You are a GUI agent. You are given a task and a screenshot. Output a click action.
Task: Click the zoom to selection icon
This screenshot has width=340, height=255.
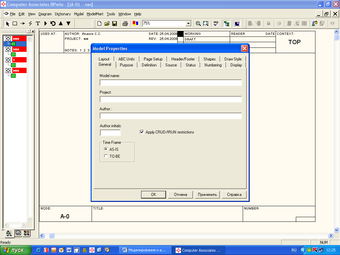[206, 24]
